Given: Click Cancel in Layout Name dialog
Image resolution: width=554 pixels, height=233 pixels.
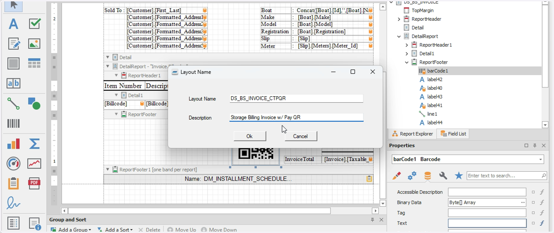Looking at the screenshot, I should pos(301,136).
